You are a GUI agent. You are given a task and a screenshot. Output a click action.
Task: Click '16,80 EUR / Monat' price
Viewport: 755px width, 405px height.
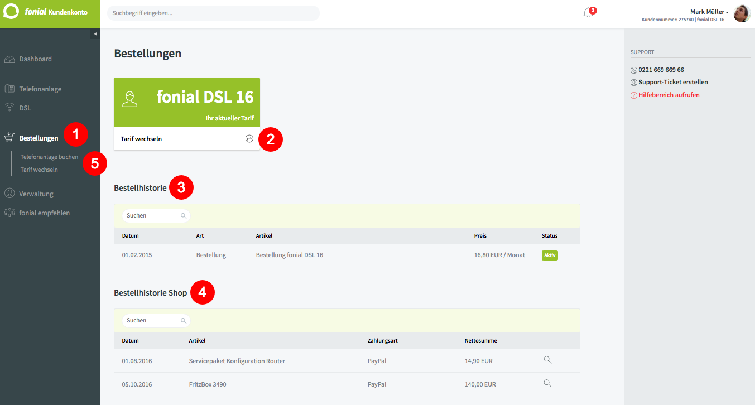499,255
